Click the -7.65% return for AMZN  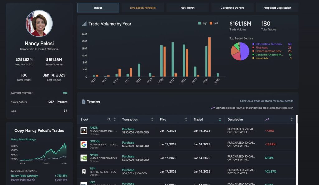pos(269,131)
